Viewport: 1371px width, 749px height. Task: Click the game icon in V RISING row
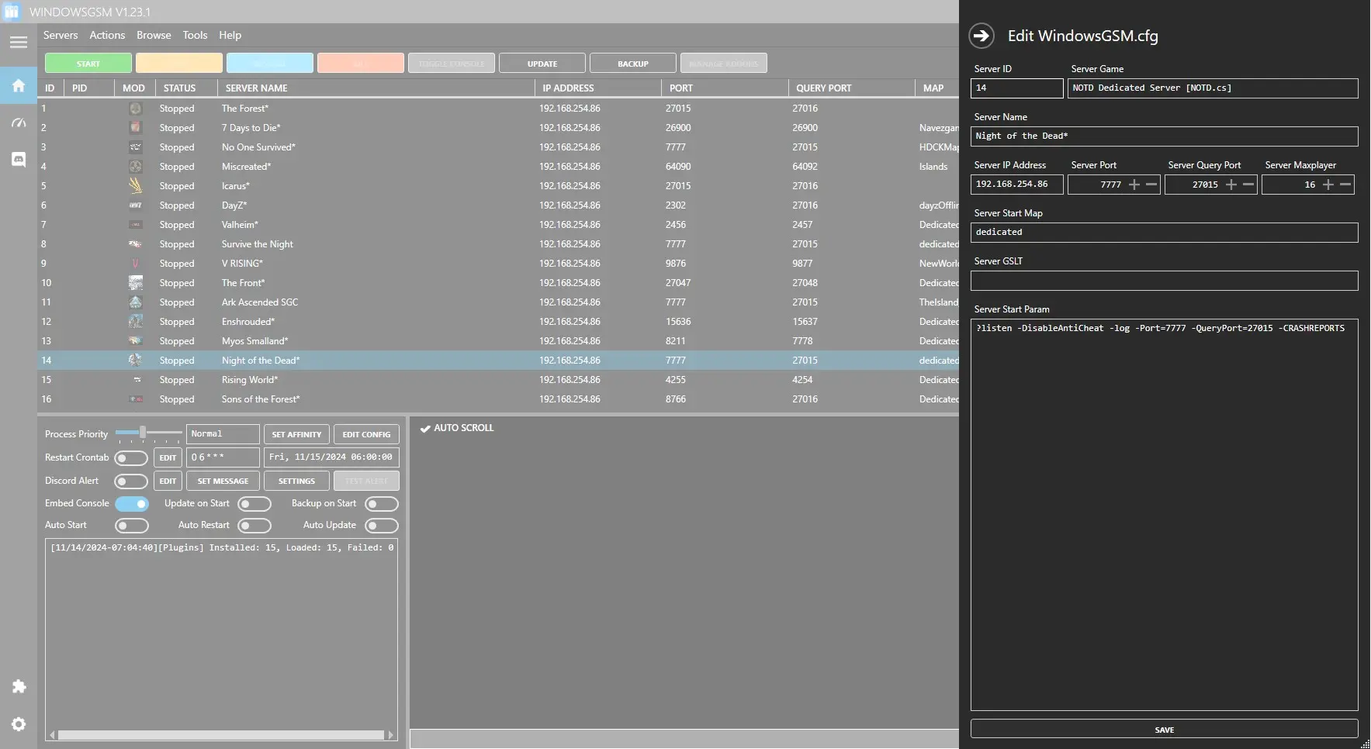click(x=135, y=264)
